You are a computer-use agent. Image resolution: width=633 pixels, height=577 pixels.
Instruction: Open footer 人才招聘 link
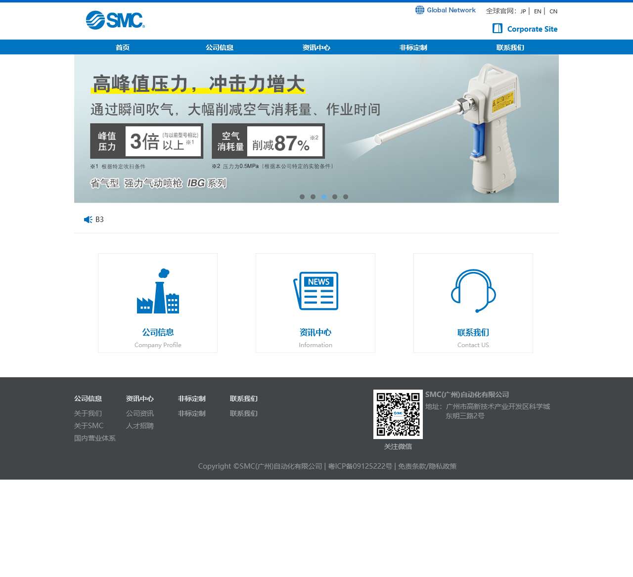(x=140, y=426)
